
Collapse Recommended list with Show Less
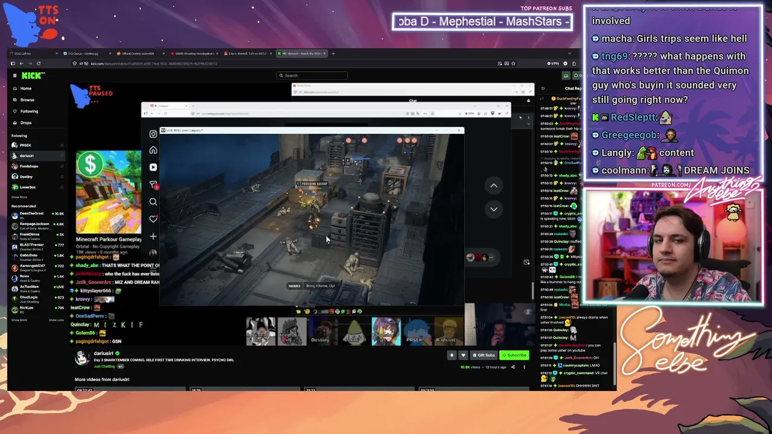pos(56,320)
